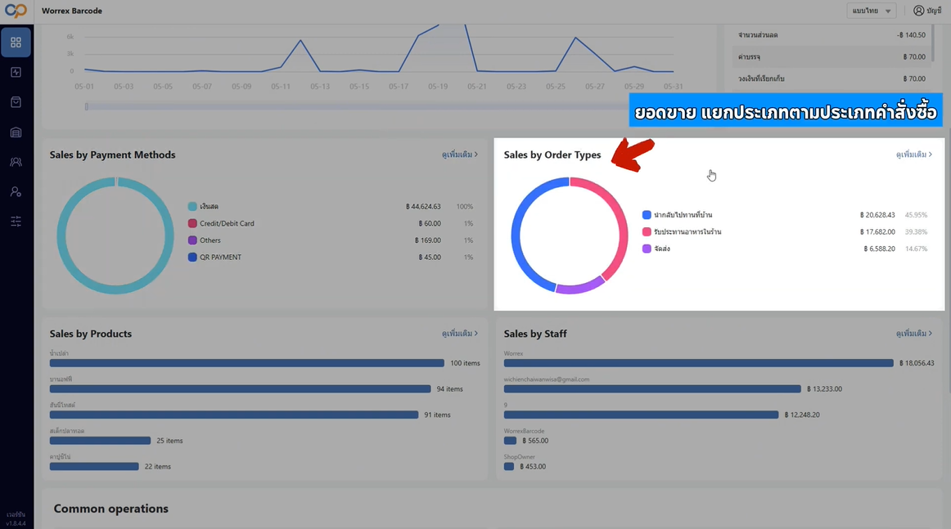Click the 45.95% order type percentage
The width and height of the screenshot is (951, 529).
click(x=916, y=215)
